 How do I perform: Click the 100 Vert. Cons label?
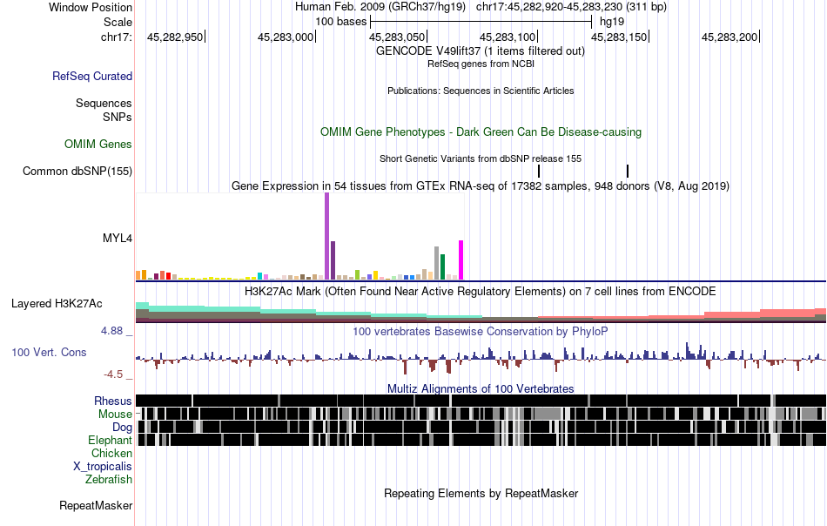coord(49,352)
